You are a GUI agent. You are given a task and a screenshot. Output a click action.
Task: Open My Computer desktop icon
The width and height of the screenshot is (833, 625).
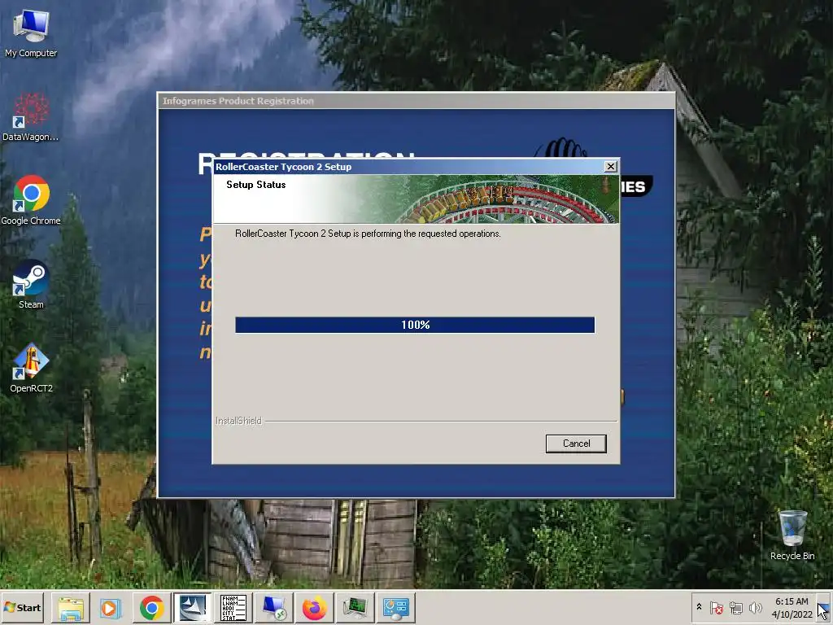point(31,33)
